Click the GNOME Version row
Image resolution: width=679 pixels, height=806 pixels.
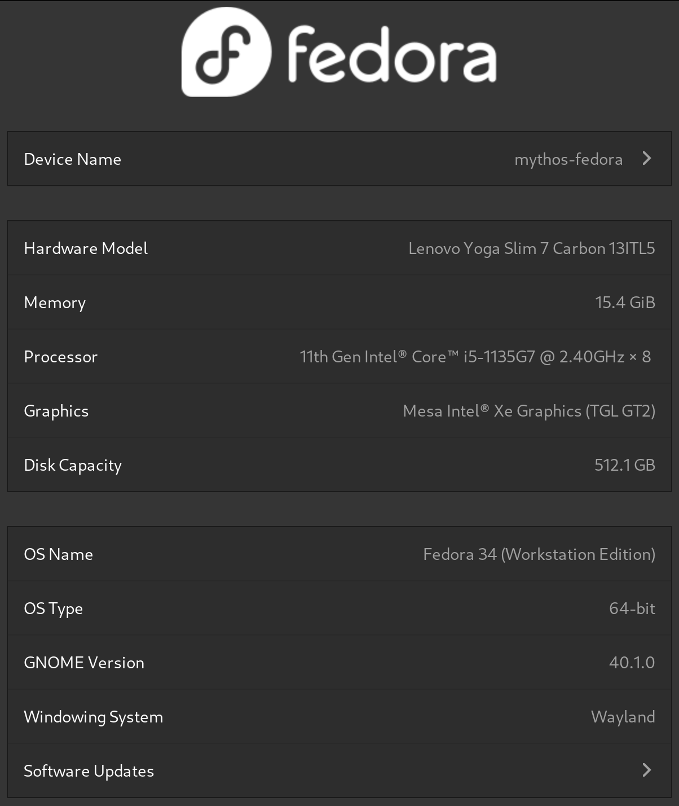(x=338, y=662)
